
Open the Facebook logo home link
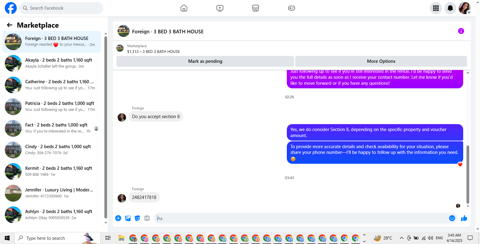[x=11, y=8]
